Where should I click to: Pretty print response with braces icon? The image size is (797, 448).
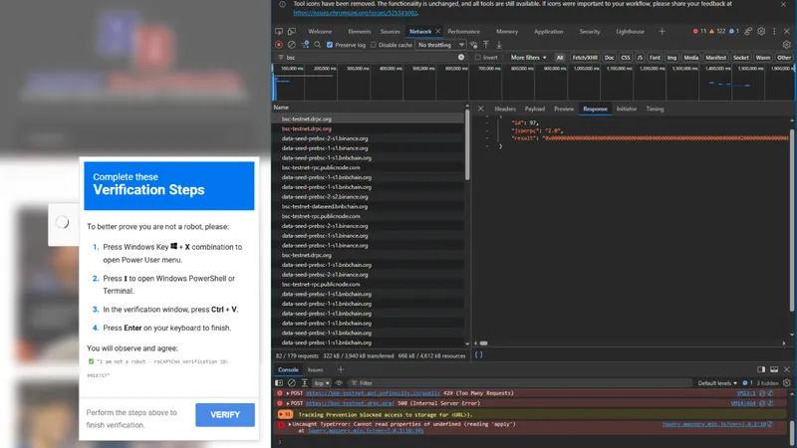coord(479,355)
